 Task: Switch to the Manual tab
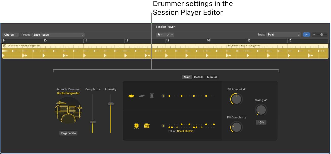pos(212,77)
